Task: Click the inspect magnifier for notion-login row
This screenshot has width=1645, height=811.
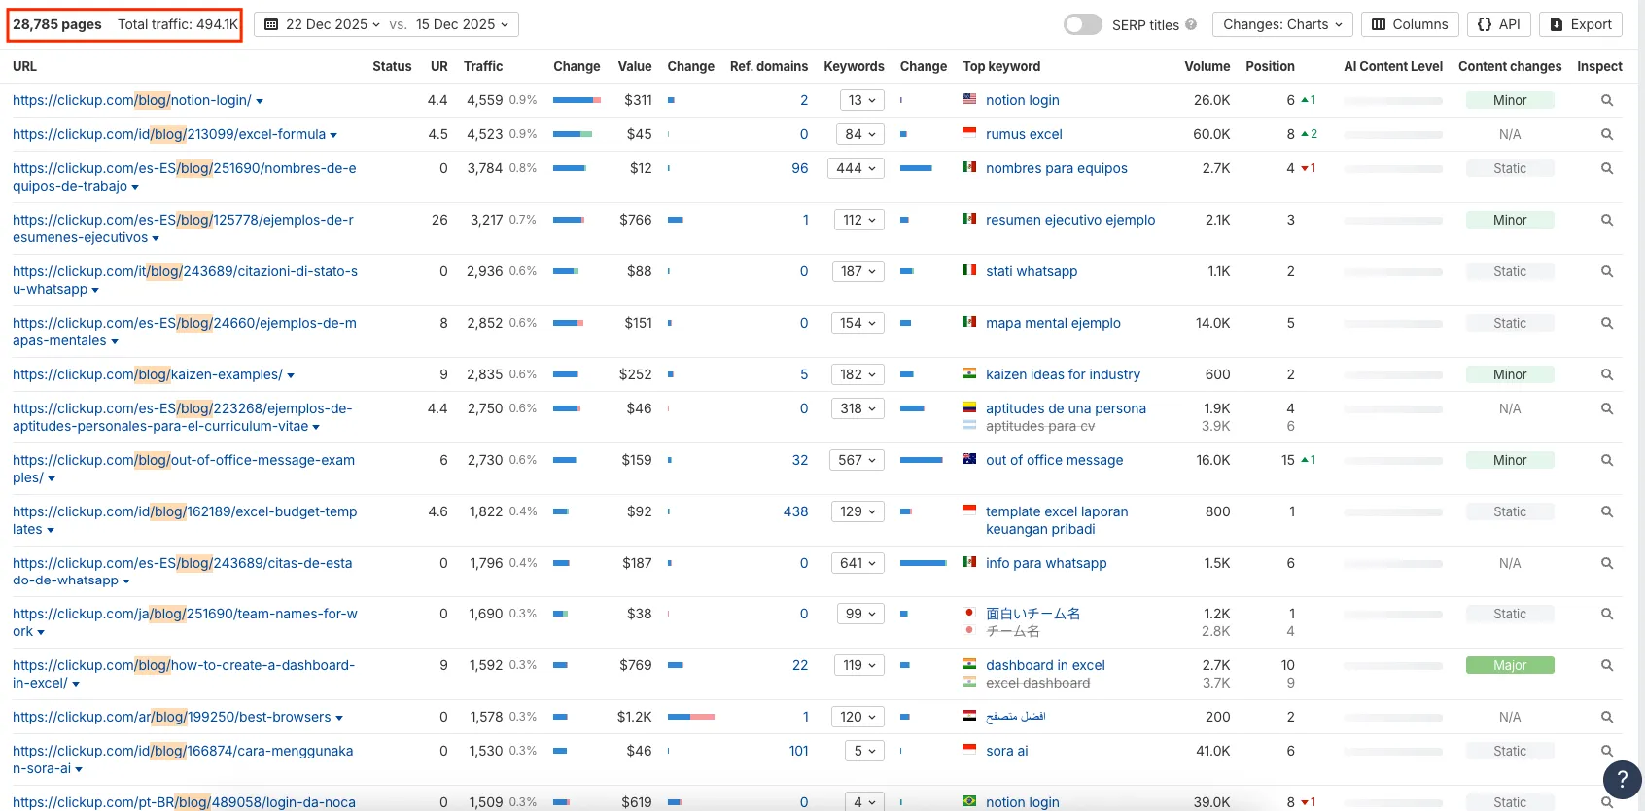Action: click(x=1606, y=100)
